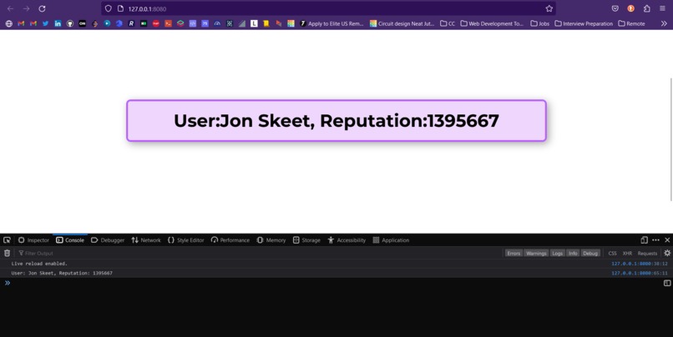Open the Accessibility tab
673x337 pixels.
(x=347, y=240)
